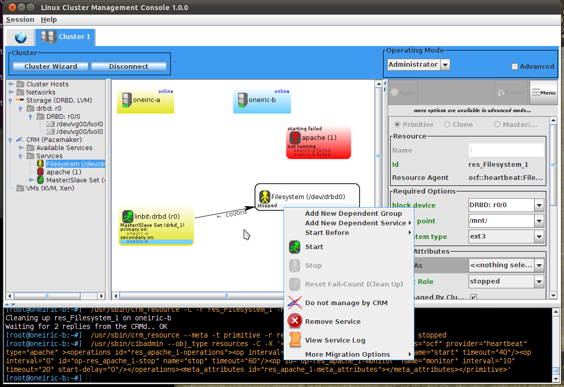Click the Name input field in Resource panel
The image size is (564, 387).
coord(506,150)
